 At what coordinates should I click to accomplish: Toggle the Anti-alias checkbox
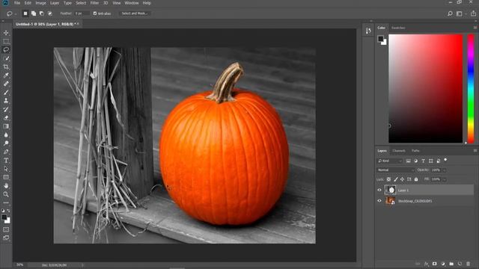(95, 13)
